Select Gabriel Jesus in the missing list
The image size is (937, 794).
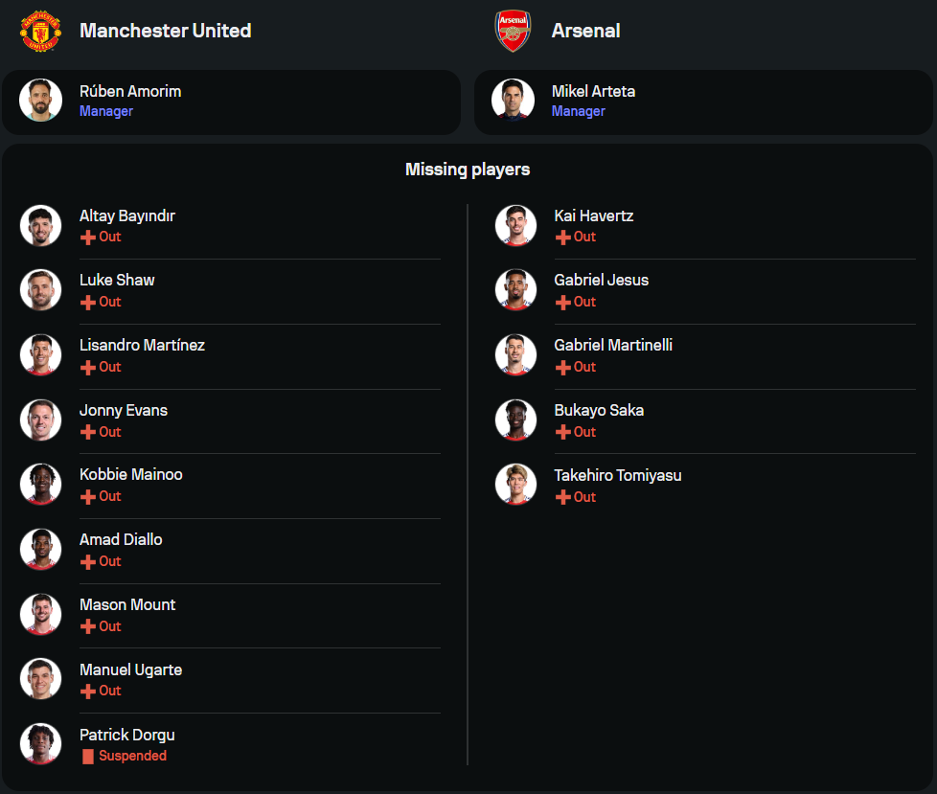pos(601,281)
